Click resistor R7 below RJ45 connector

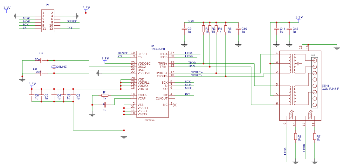click(x=315, y=137)
